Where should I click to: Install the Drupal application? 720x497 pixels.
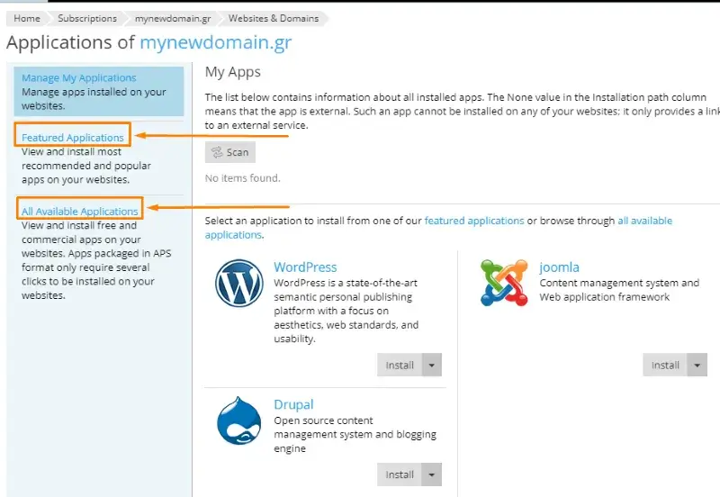point(400,474)
